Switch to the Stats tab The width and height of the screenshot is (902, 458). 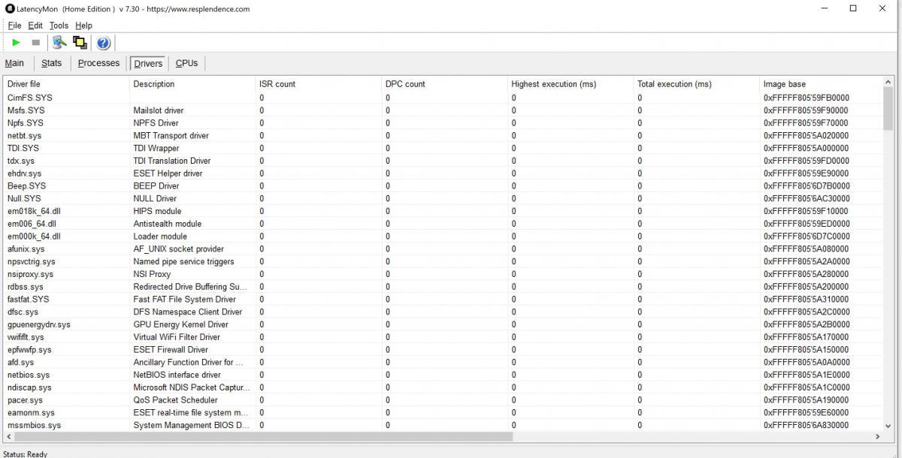coord(51,63)
